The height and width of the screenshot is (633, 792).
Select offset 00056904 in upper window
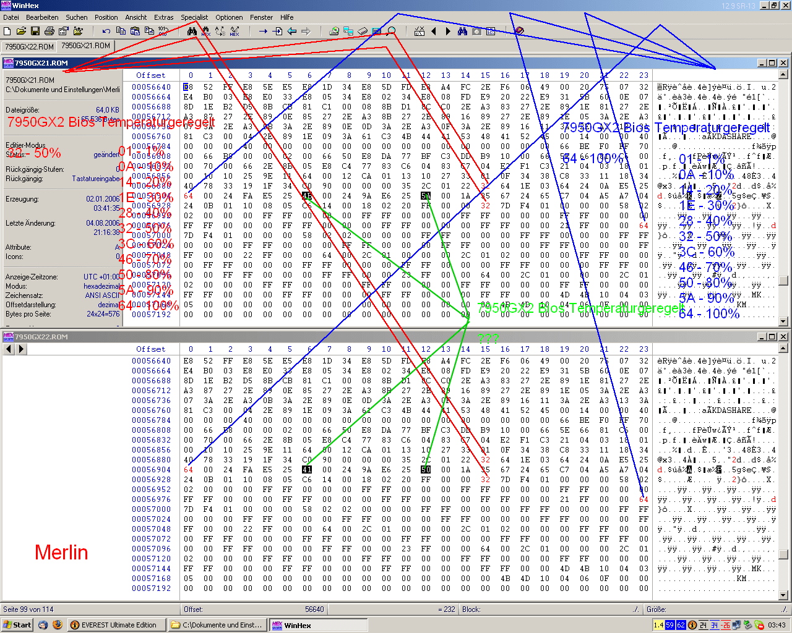pyautogui.click(x=151, y=196)
